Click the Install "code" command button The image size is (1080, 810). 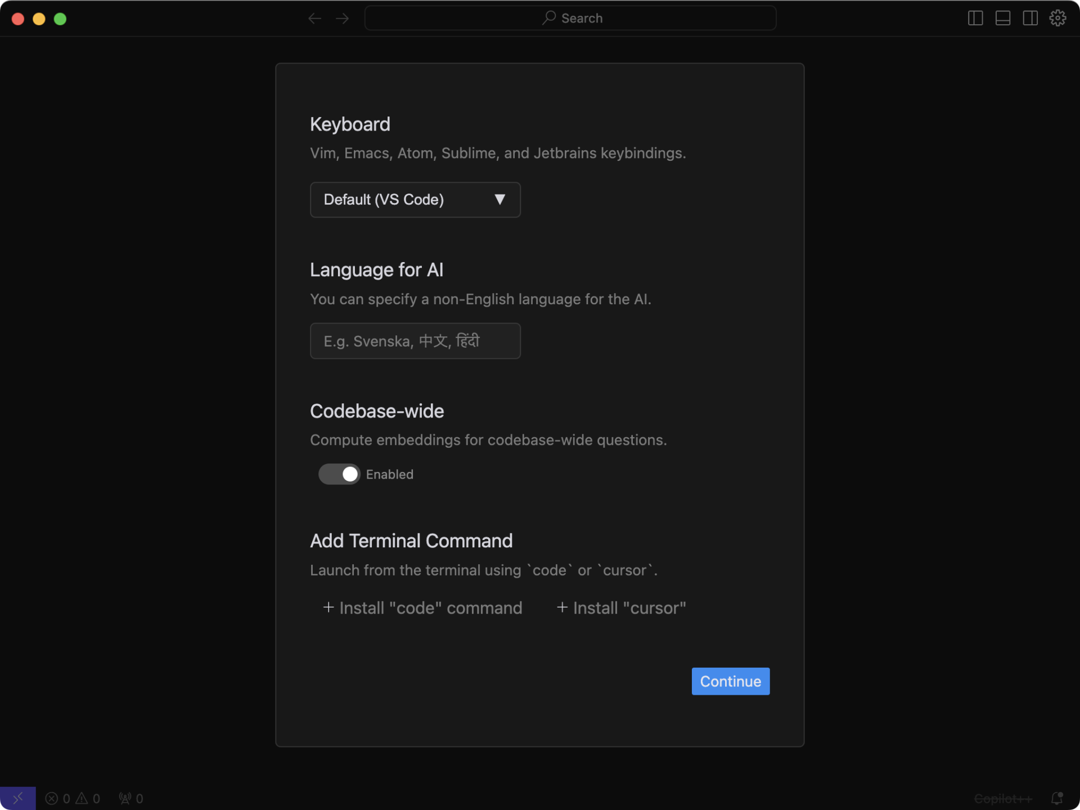pyautogui.click(x=422, y=608)
